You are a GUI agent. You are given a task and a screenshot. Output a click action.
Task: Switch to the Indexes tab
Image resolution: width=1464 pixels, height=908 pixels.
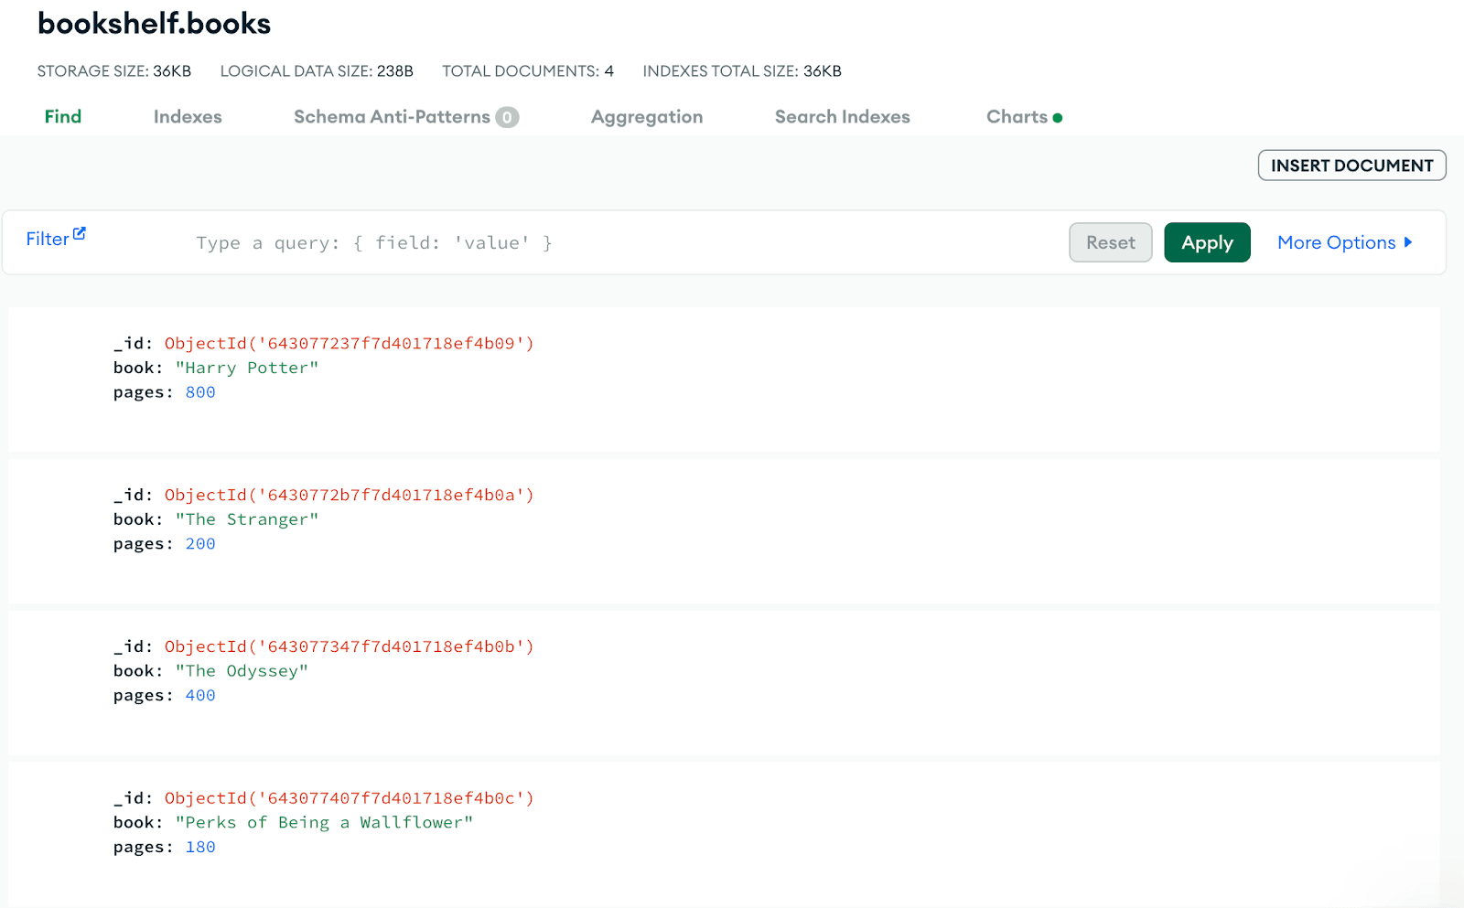click(188, 117)
